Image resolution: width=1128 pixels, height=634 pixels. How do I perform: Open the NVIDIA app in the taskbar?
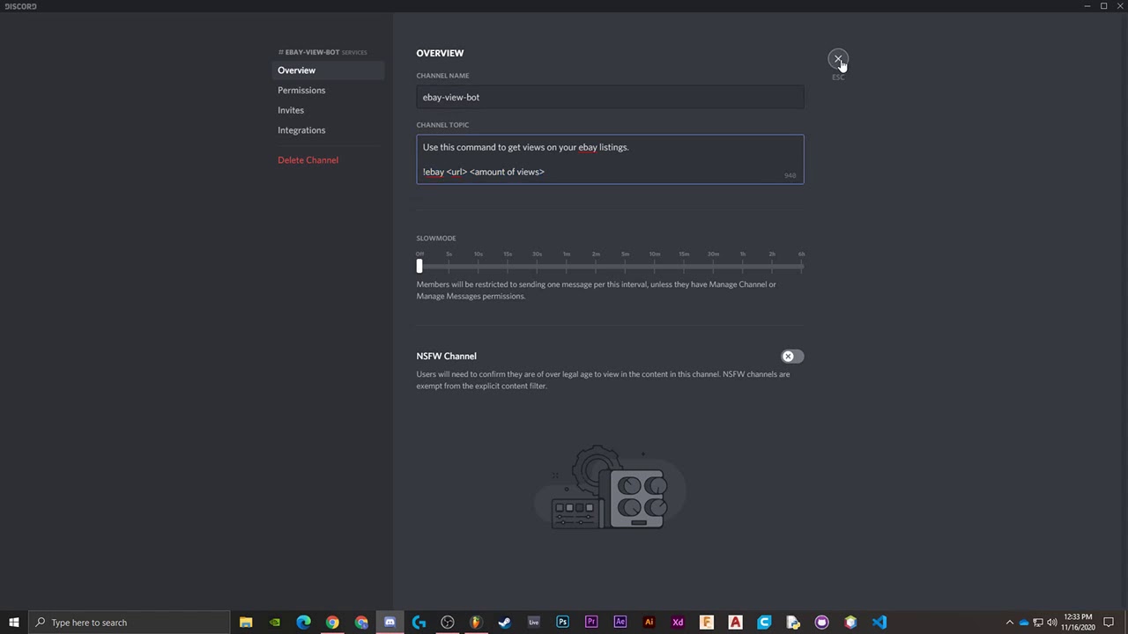coord(275,623)
